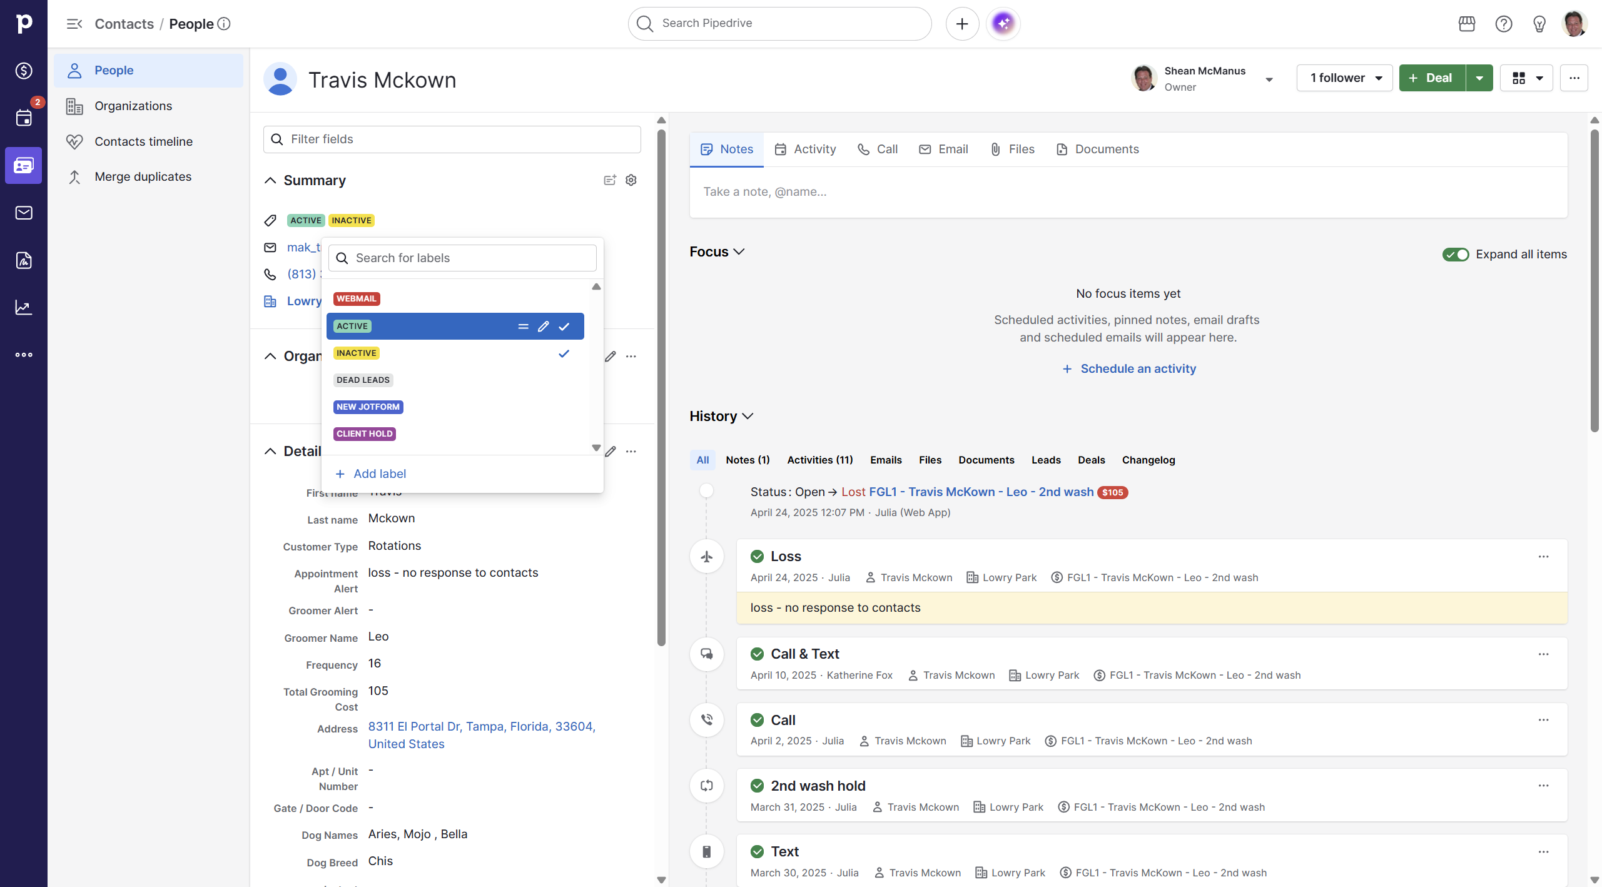This screenshot has height=887, width=1602.
Task: Click the Summary settings gear icon
Action: [631, 180]
